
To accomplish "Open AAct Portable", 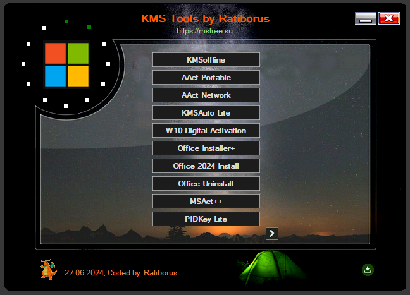I will coord(206,77).
